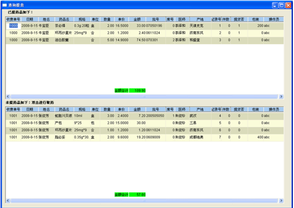
Task: Click batch number 0609009 cell
Action: coord(156,137)
